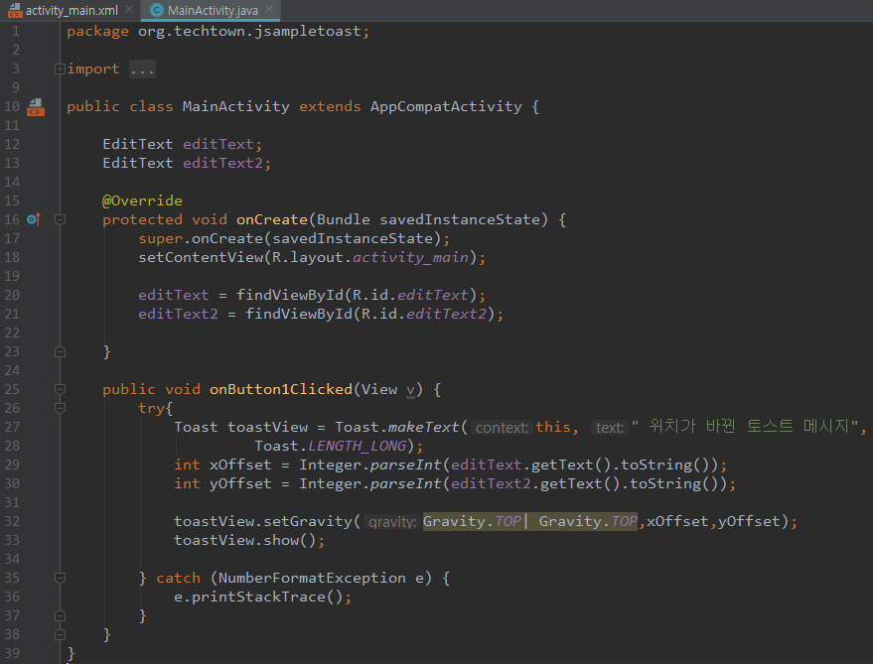This screenshot has height=664, width=873.
Task: Click makeText in the Toast call
Action: [x=424, y=427]
